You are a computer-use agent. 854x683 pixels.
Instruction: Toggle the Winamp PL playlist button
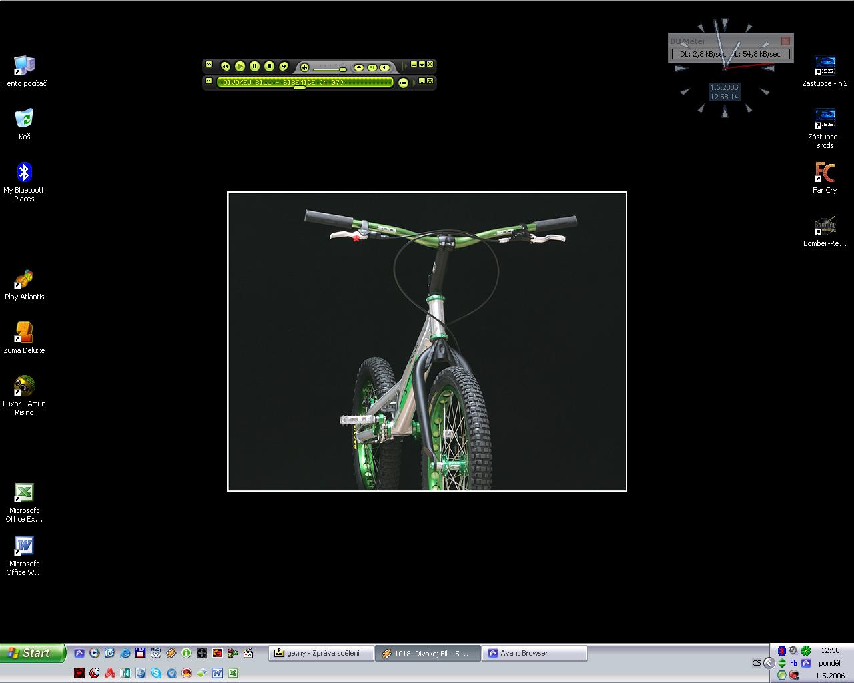[x=372, y=67]
